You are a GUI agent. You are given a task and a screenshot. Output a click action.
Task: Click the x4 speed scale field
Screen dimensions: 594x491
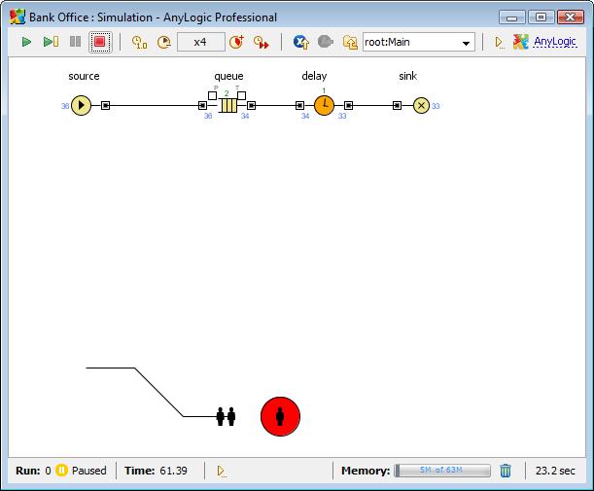pos(201,42)
